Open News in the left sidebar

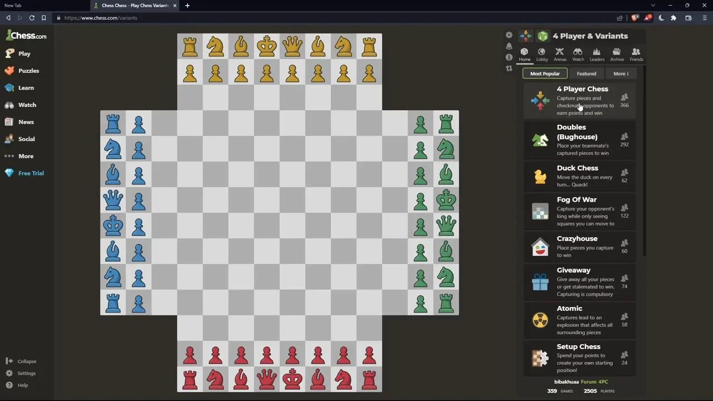(x=19, y=122)
